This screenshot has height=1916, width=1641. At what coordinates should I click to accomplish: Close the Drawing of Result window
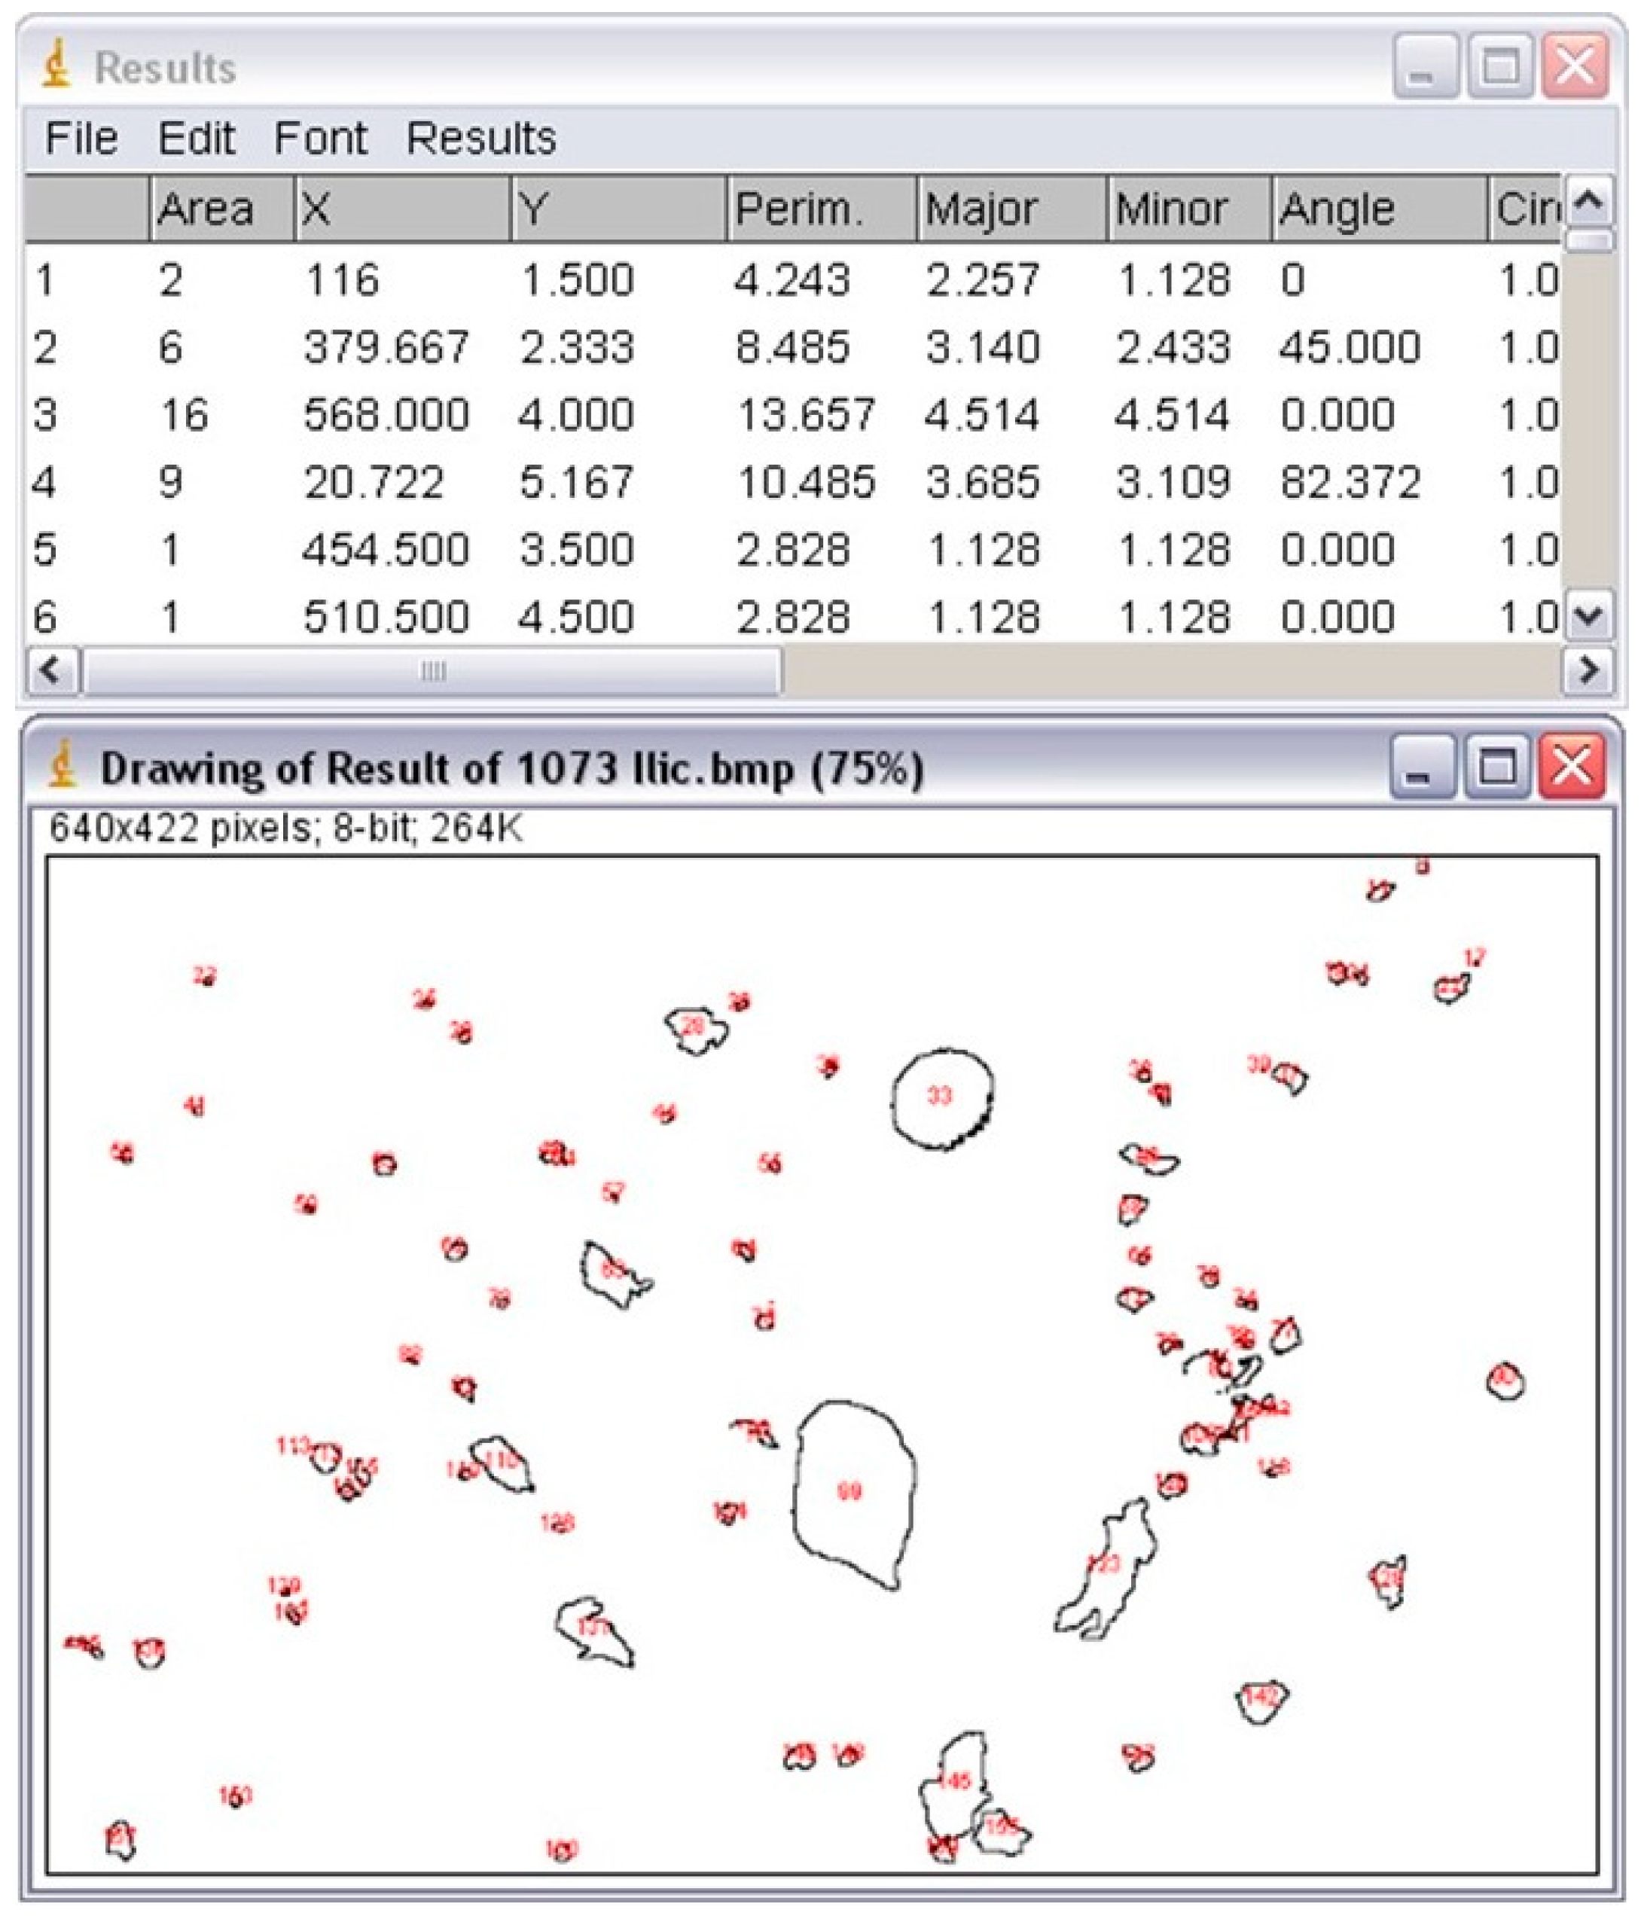(x=1571, y=767)
